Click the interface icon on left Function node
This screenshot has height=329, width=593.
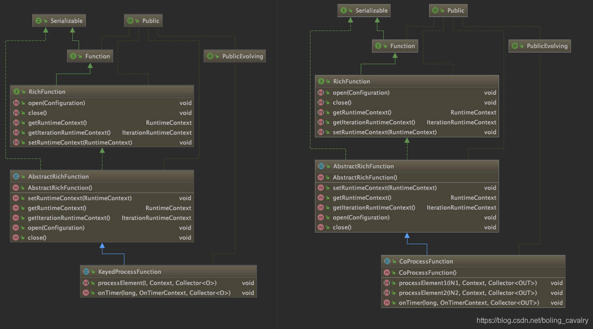tap(73, 56)
